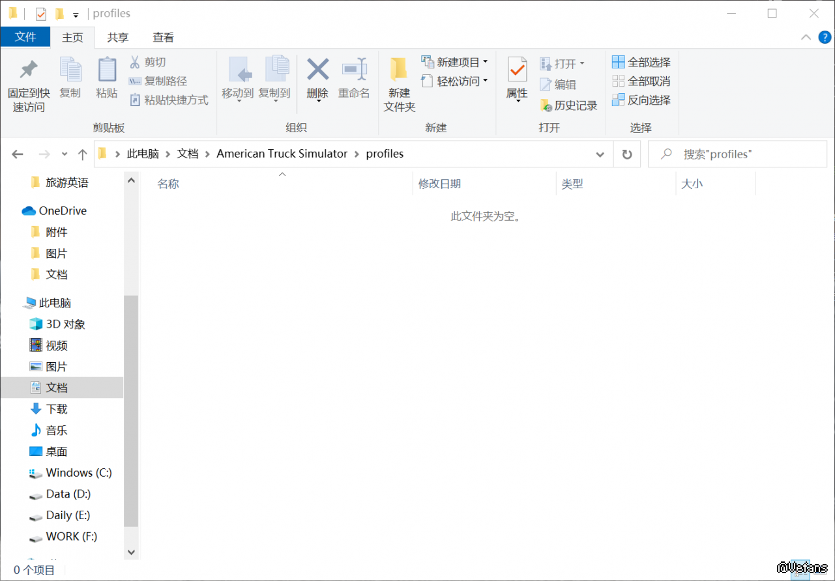The height and width of the screenshot is (581, 835).
Task: Click the 新建文件夹 folder icon
Action: point(399,70)
